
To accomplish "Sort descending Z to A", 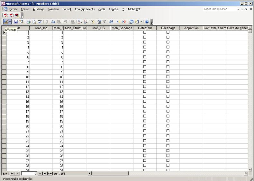I will (x=86, y=22).
